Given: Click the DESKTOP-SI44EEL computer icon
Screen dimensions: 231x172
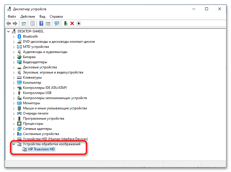Looking at the screenshot, I should (x=14, y=31).
